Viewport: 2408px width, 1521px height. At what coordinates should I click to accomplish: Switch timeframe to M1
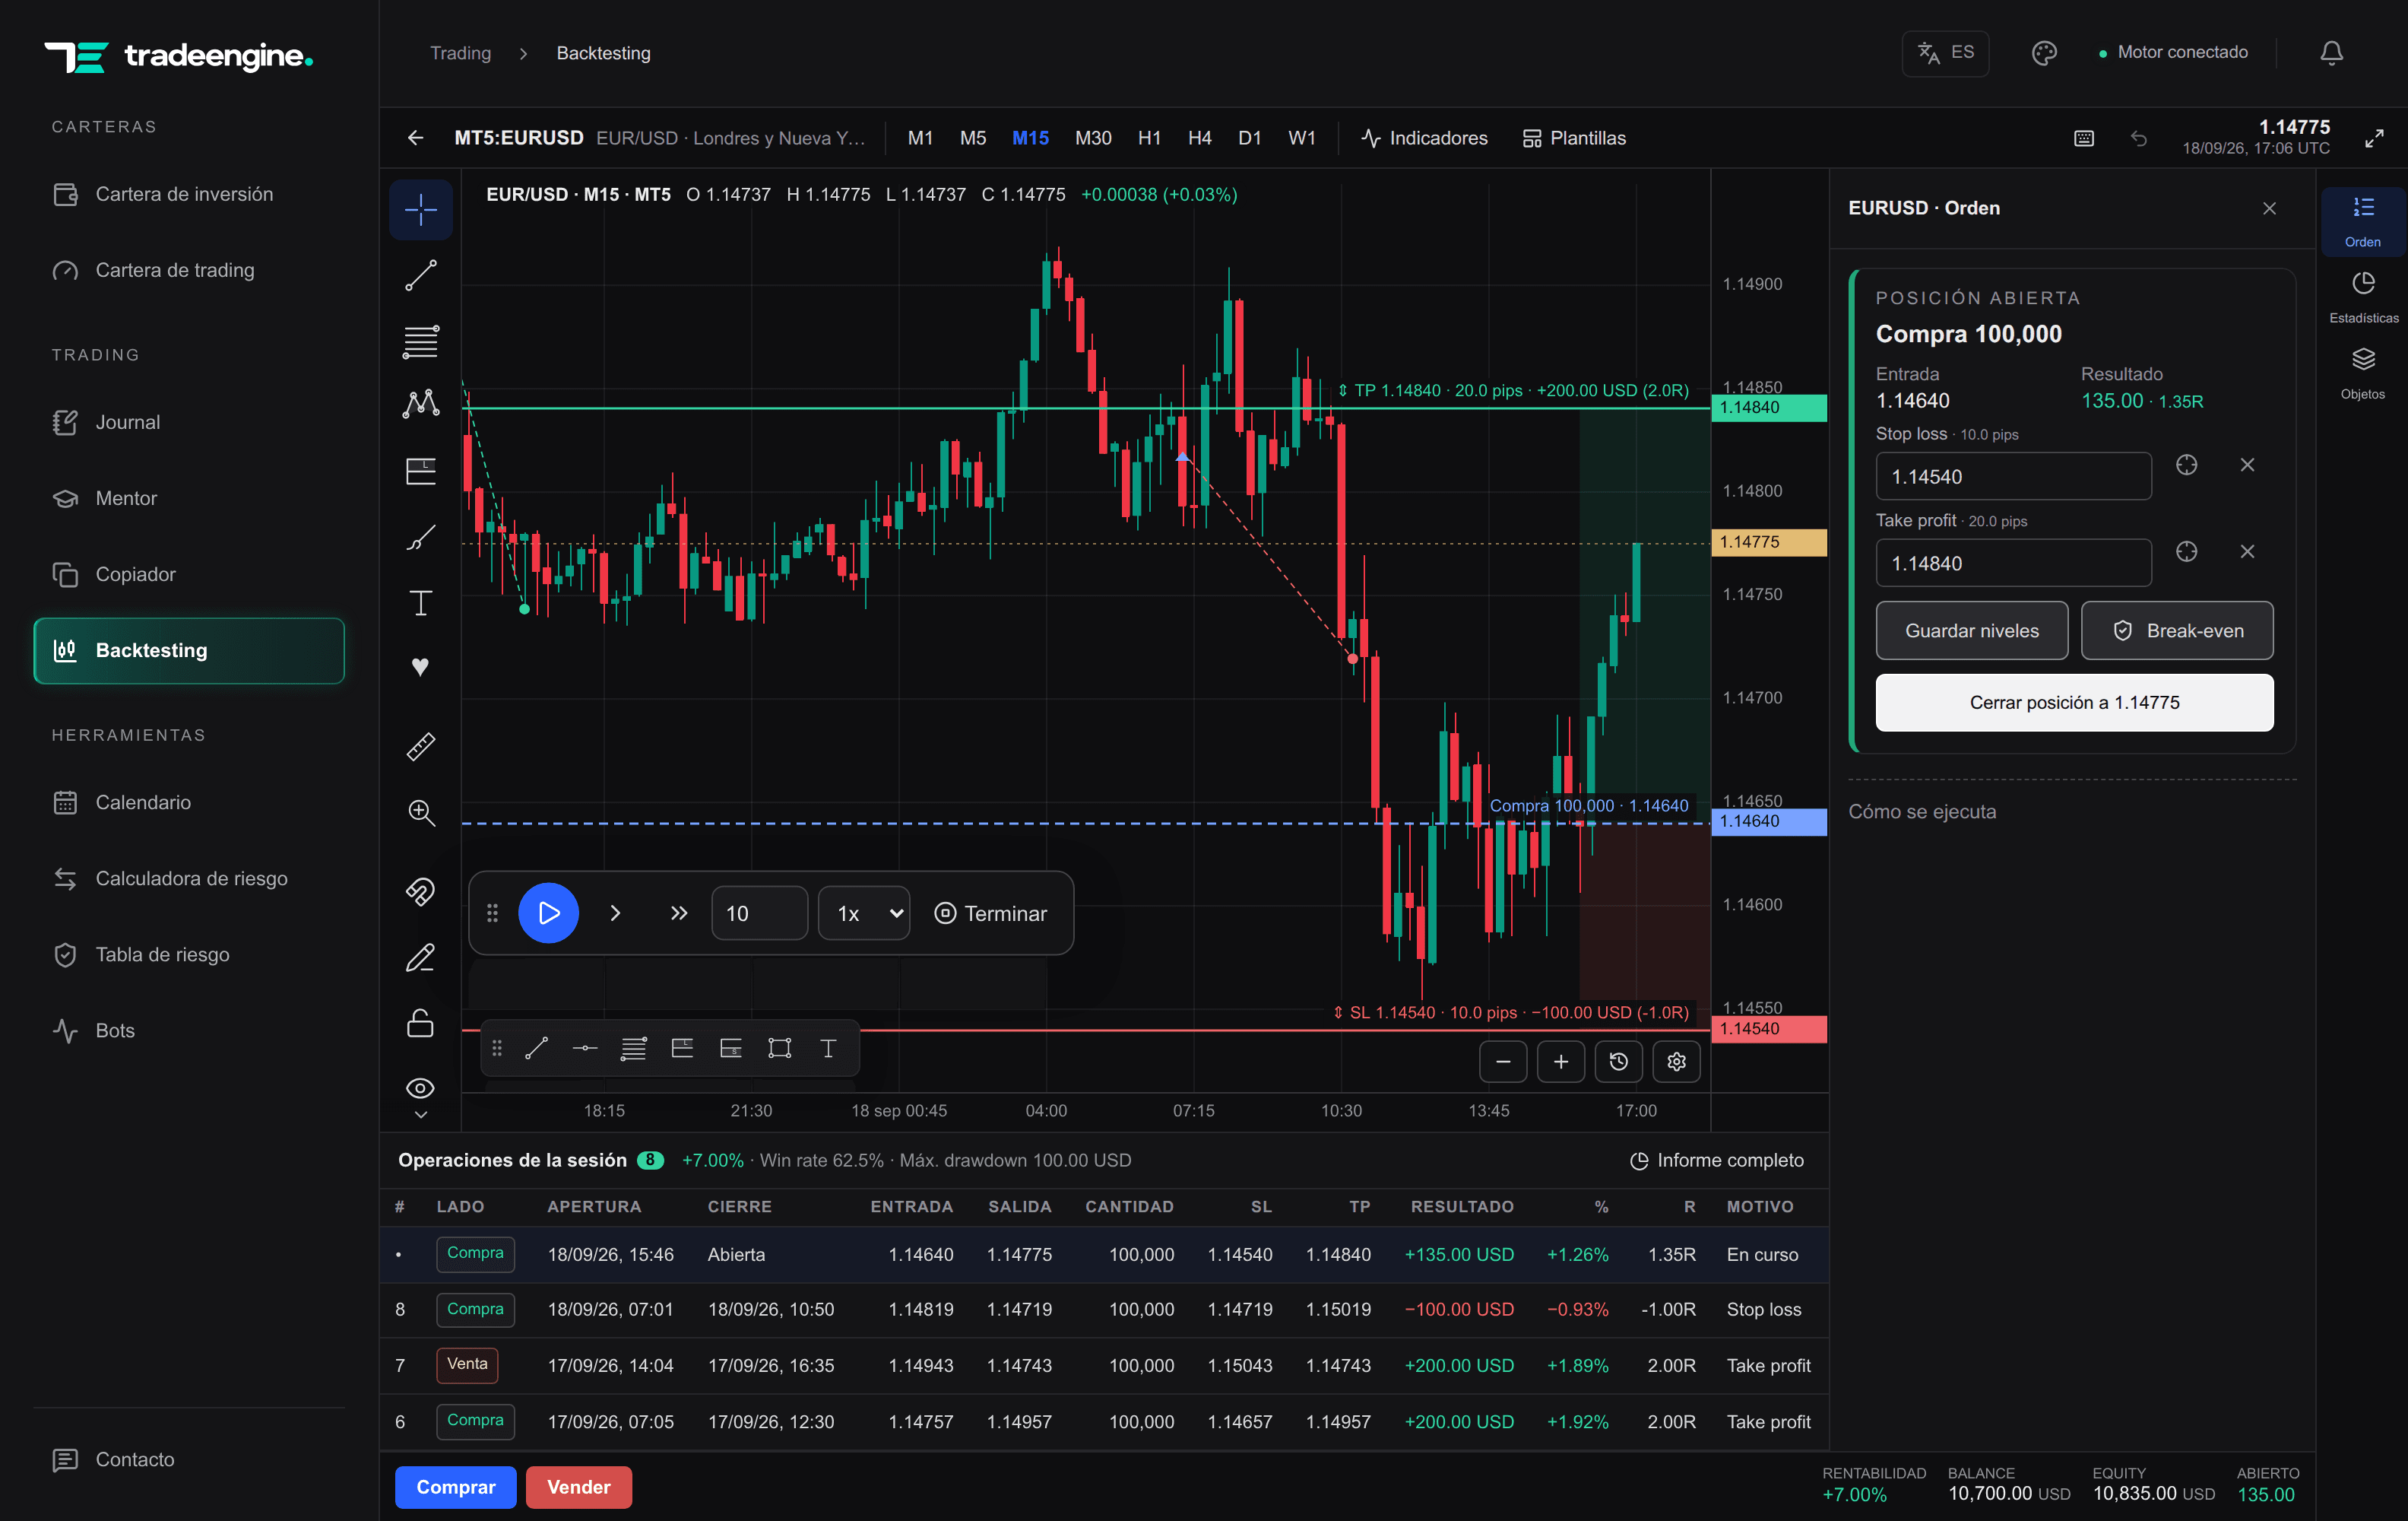[920, 138]
